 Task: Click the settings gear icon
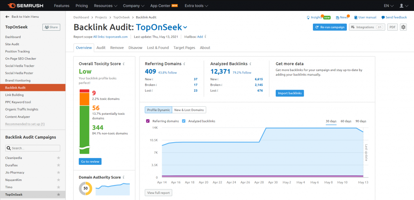coord(403,27)
